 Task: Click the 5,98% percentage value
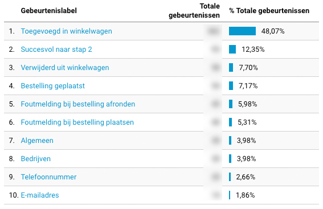[x=248, y=104]
